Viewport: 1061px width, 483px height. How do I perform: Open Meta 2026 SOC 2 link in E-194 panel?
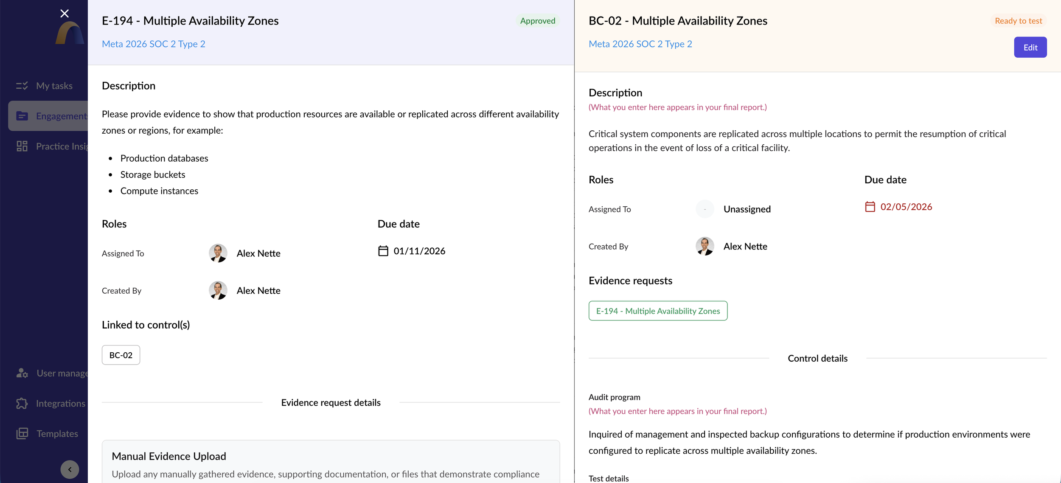pos(153,44)
